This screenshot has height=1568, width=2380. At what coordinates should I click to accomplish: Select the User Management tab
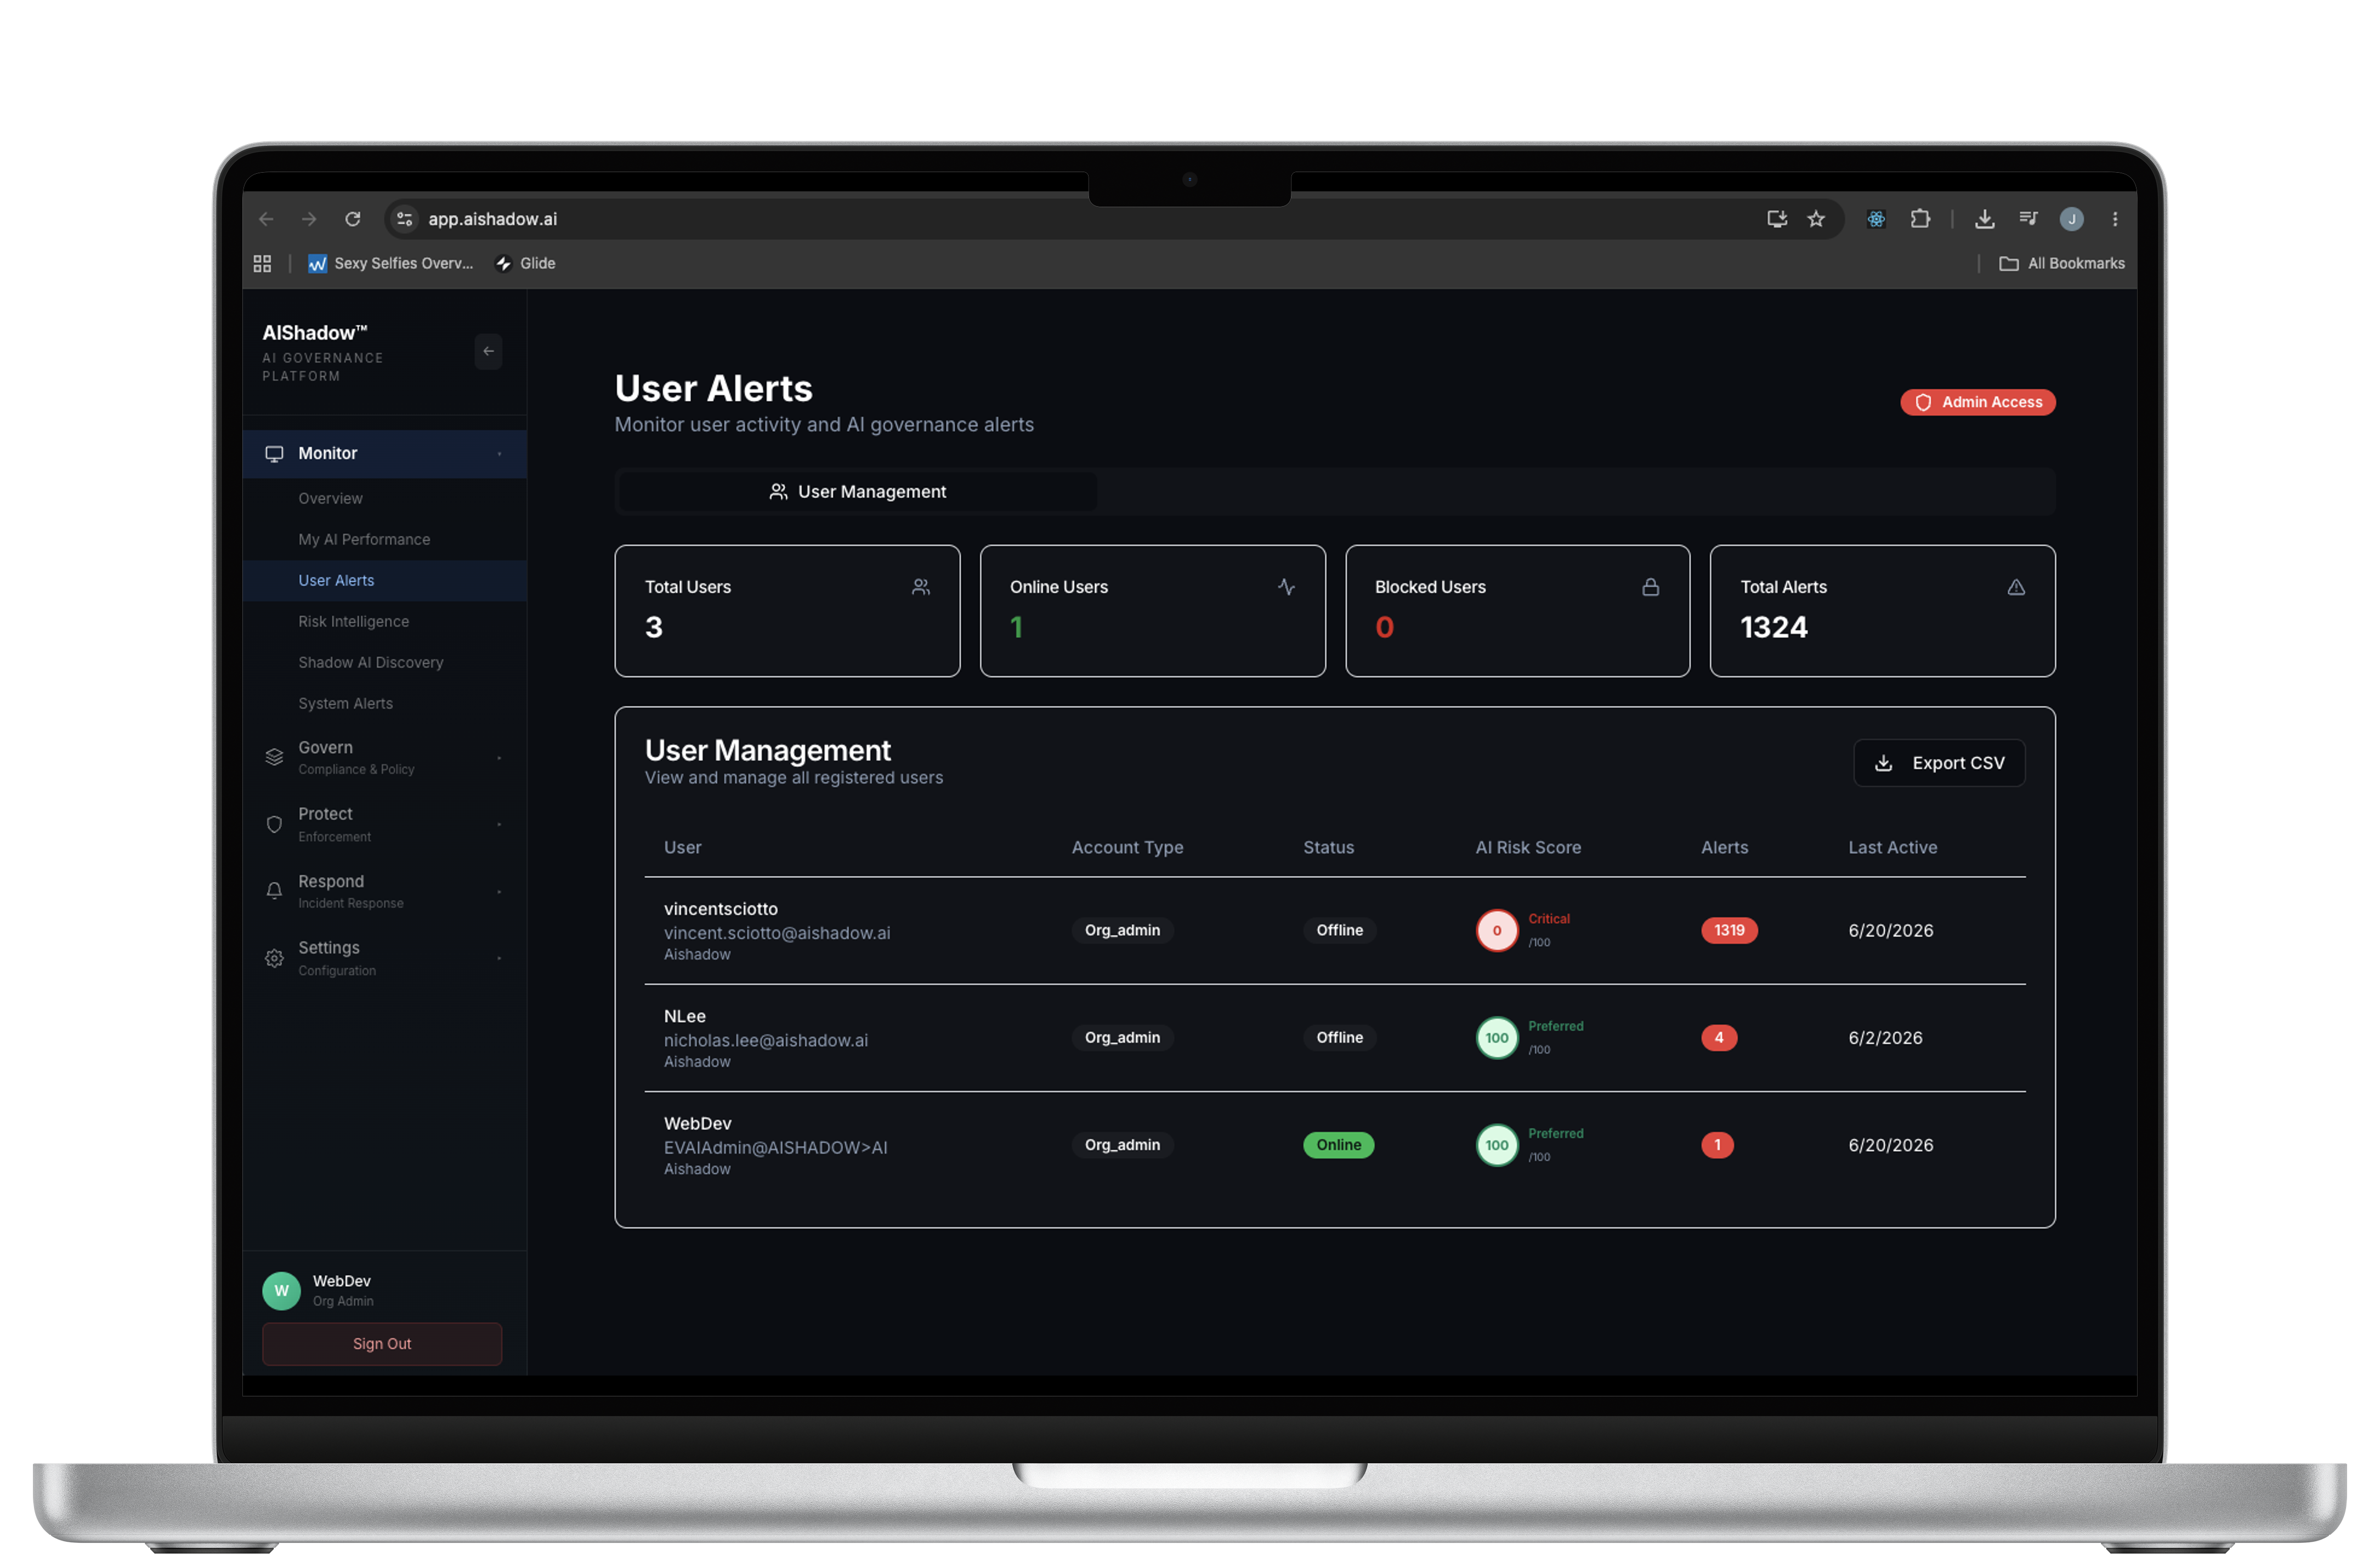click(857, 491)
